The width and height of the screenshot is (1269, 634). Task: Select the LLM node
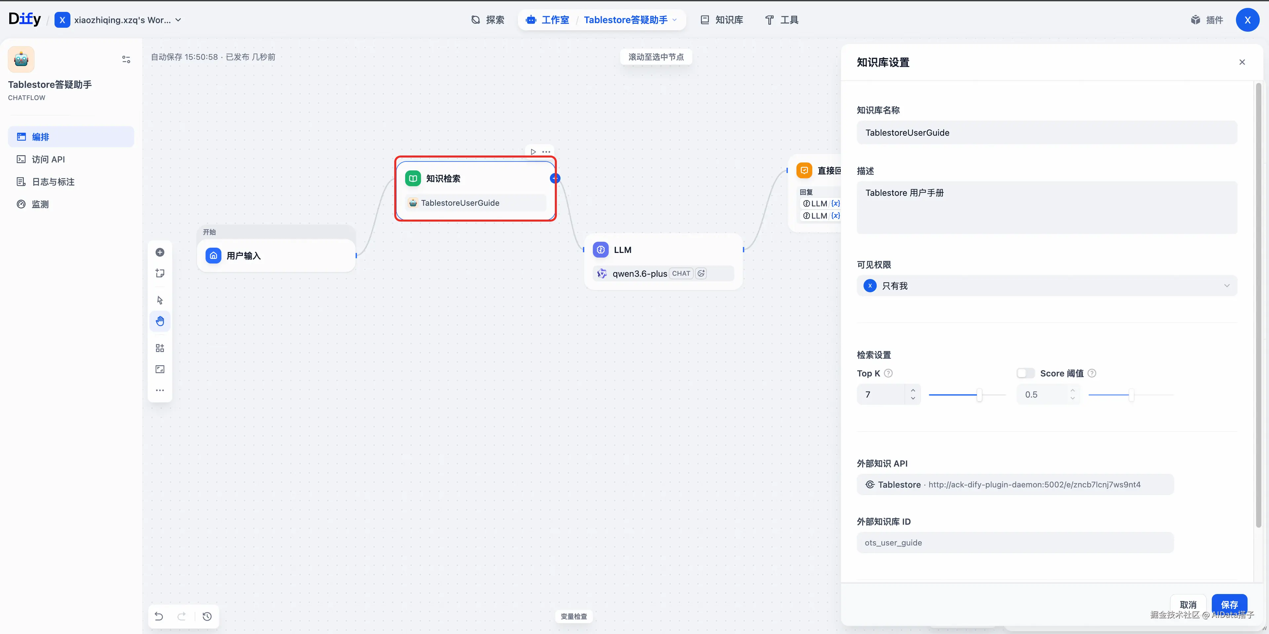[x=664, y=262]
